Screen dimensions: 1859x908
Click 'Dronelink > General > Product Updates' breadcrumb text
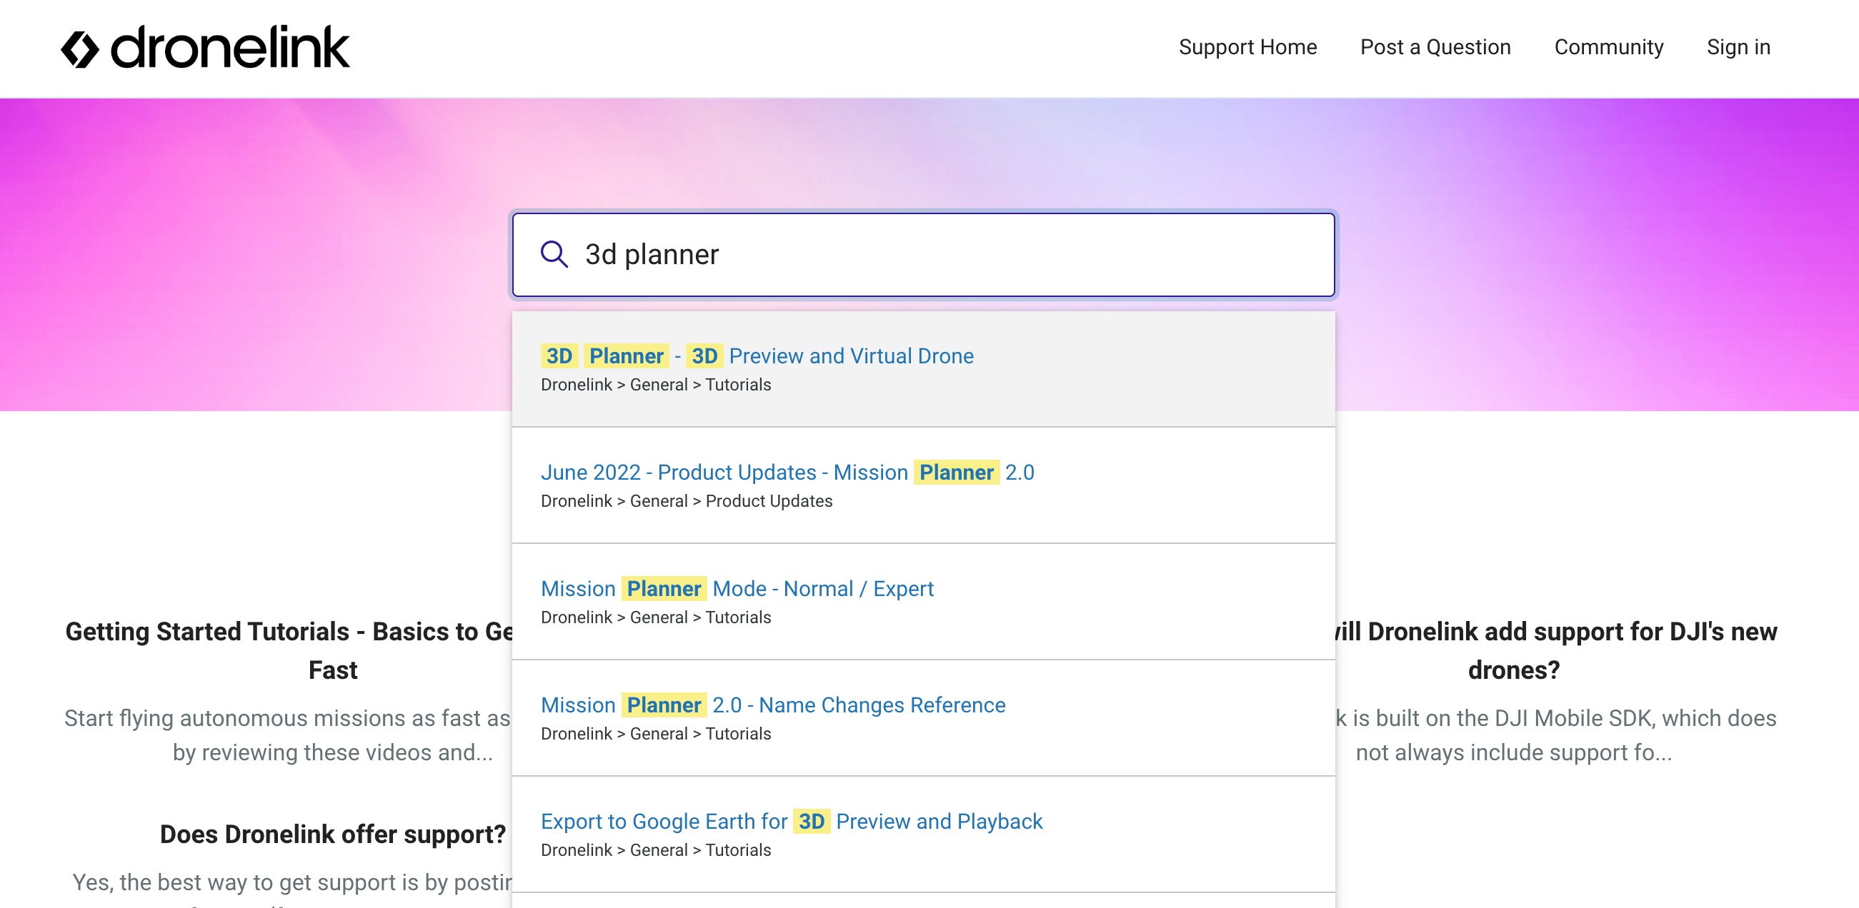click(x=687, y=500)
